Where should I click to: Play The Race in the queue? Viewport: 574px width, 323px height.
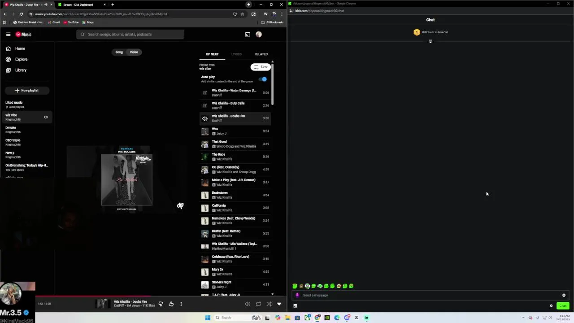click(235, 157)
